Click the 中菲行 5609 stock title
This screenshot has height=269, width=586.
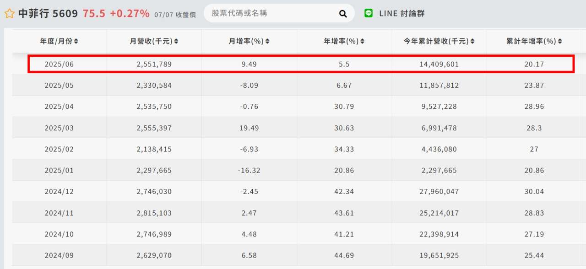click(48, 14)
